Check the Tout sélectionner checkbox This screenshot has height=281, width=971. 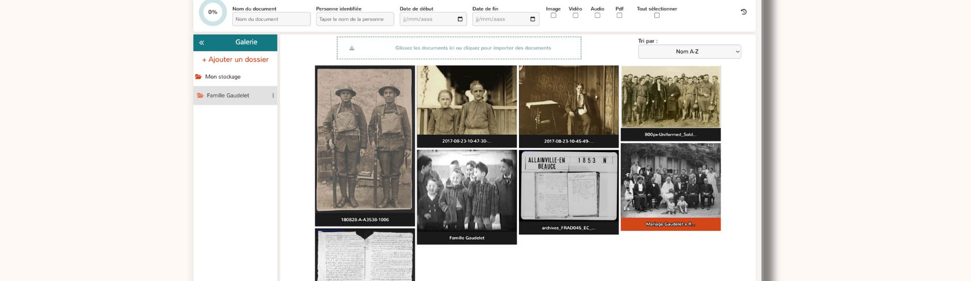point(657,16)
